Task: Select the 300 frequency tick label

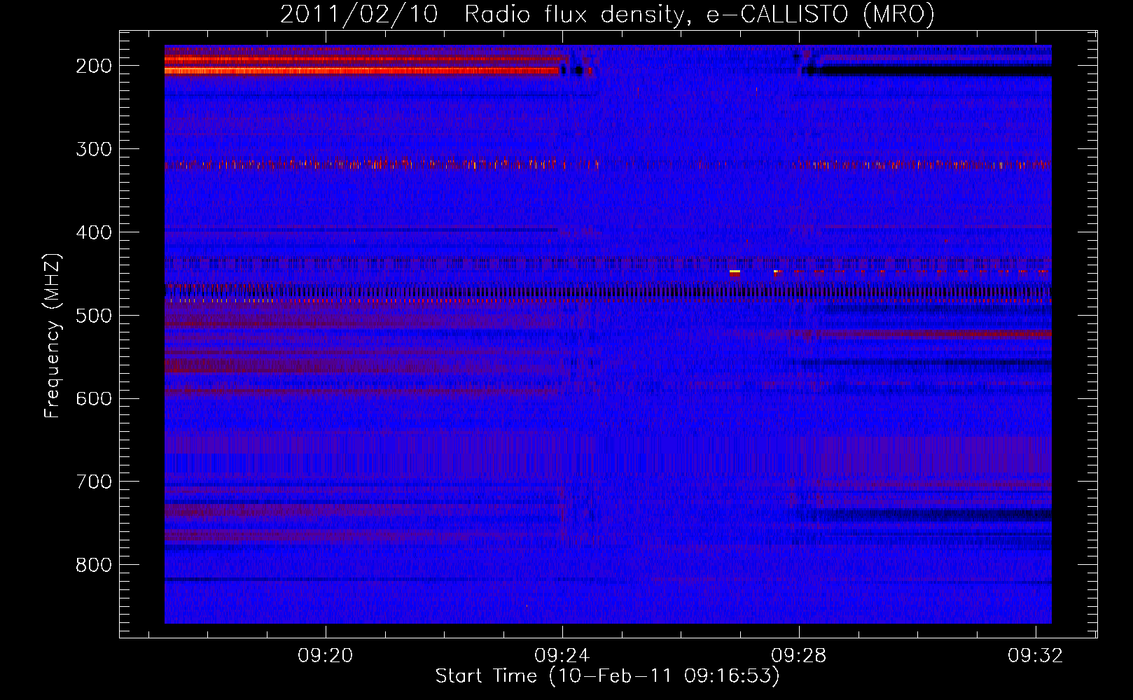Action: (94, 149)
